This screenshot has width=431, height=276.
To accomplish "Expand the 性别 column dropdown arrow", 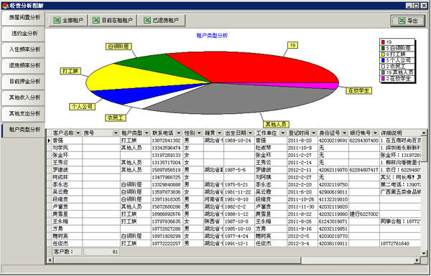I will pyautogui.click(x=199, y=133).
